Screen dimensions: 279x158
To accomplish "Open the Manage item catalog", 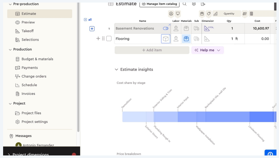I will [x=159, y=4].
